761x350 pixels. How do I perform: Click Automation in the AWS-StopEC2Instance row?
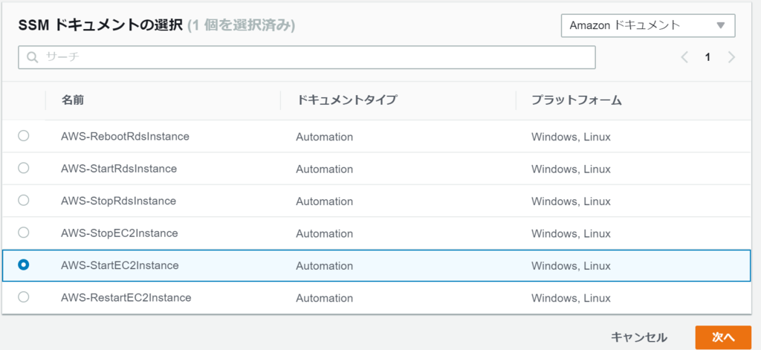324,233
